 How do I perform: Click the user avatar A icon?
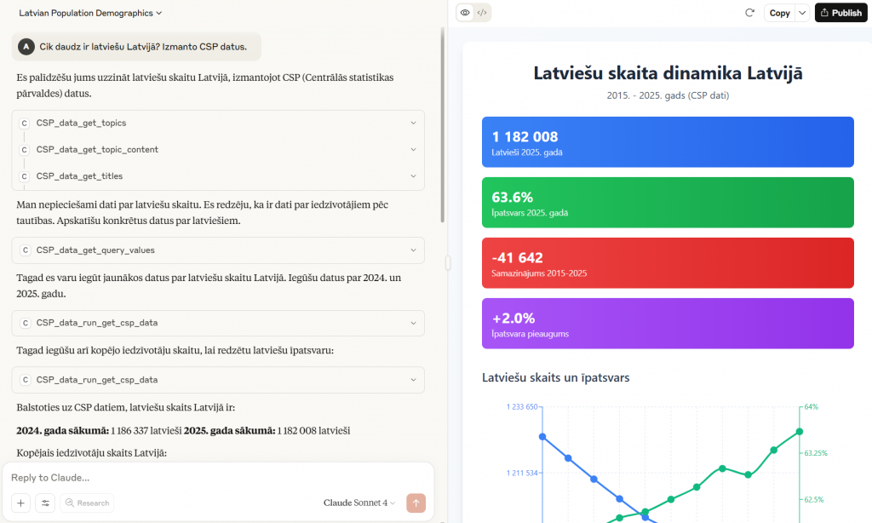(x=26, y=47)
